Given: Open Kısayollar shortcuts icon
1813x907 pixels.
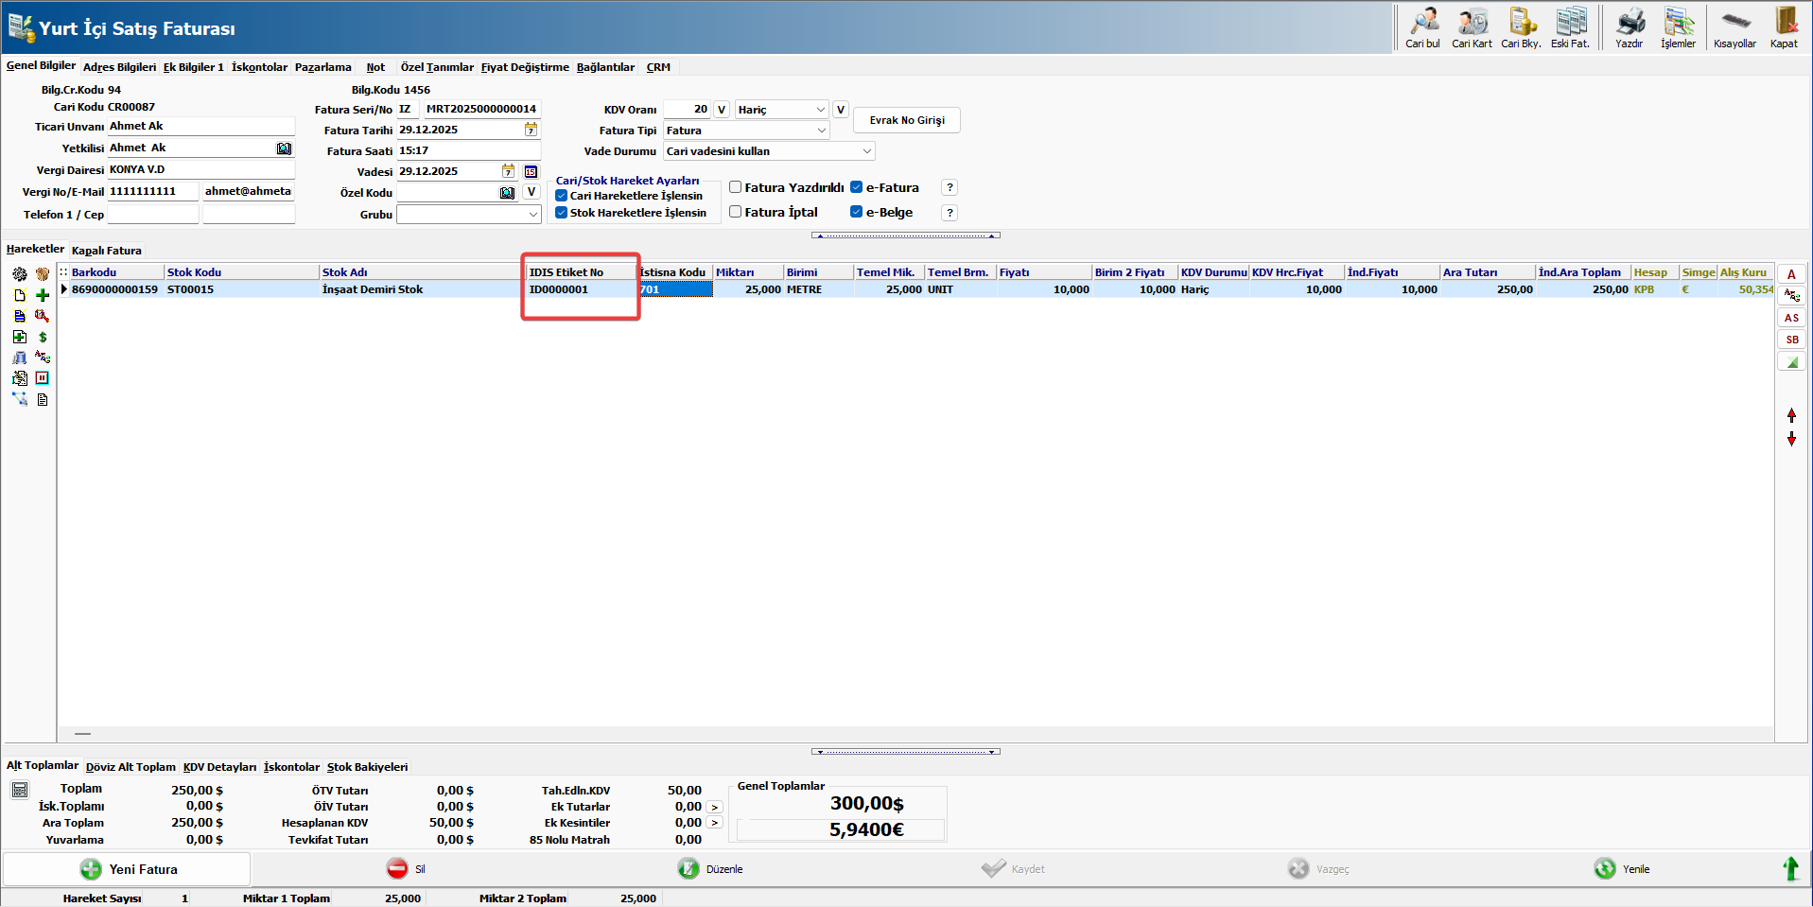Looking at the screenshot, I should click(1735, 26).
